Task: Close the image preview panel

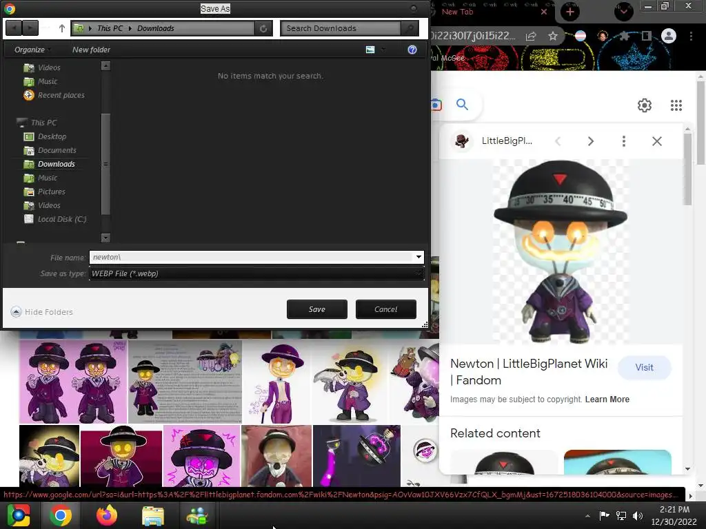Action: click(657, 141)
